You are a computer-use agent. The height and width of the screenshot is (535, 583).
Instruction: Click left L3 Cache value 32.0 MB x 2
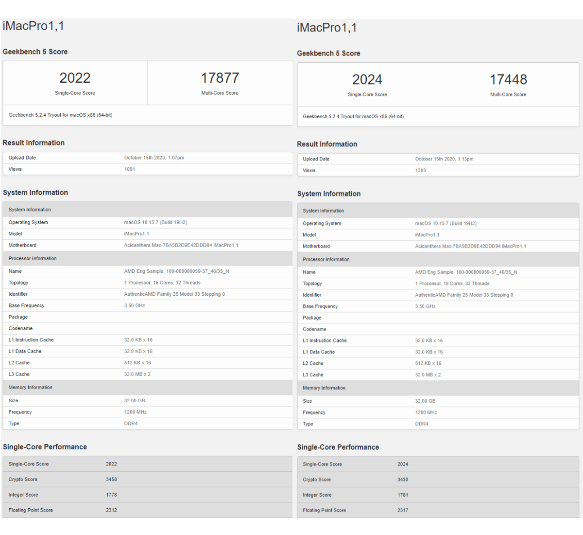tap(137, 374)
